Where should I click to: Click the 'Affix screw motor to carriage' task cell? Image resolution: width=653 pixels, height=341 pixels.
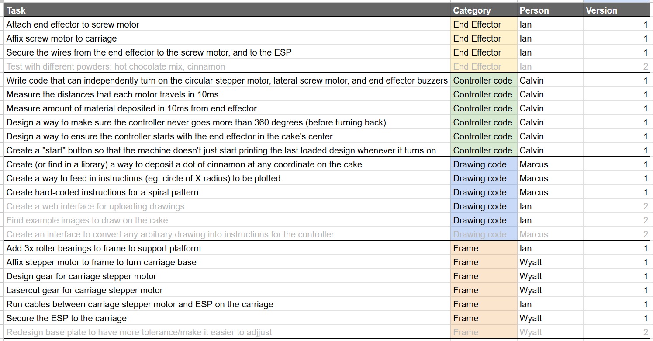click(x=227, y=38)
